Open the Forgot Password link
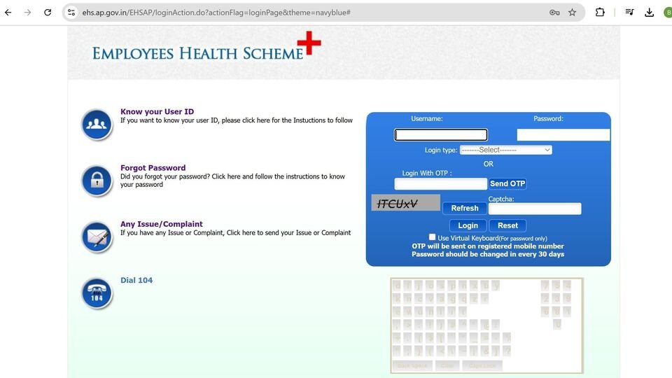Image resolution: width=672 pixels, height=378 pixels. [153, 167]
